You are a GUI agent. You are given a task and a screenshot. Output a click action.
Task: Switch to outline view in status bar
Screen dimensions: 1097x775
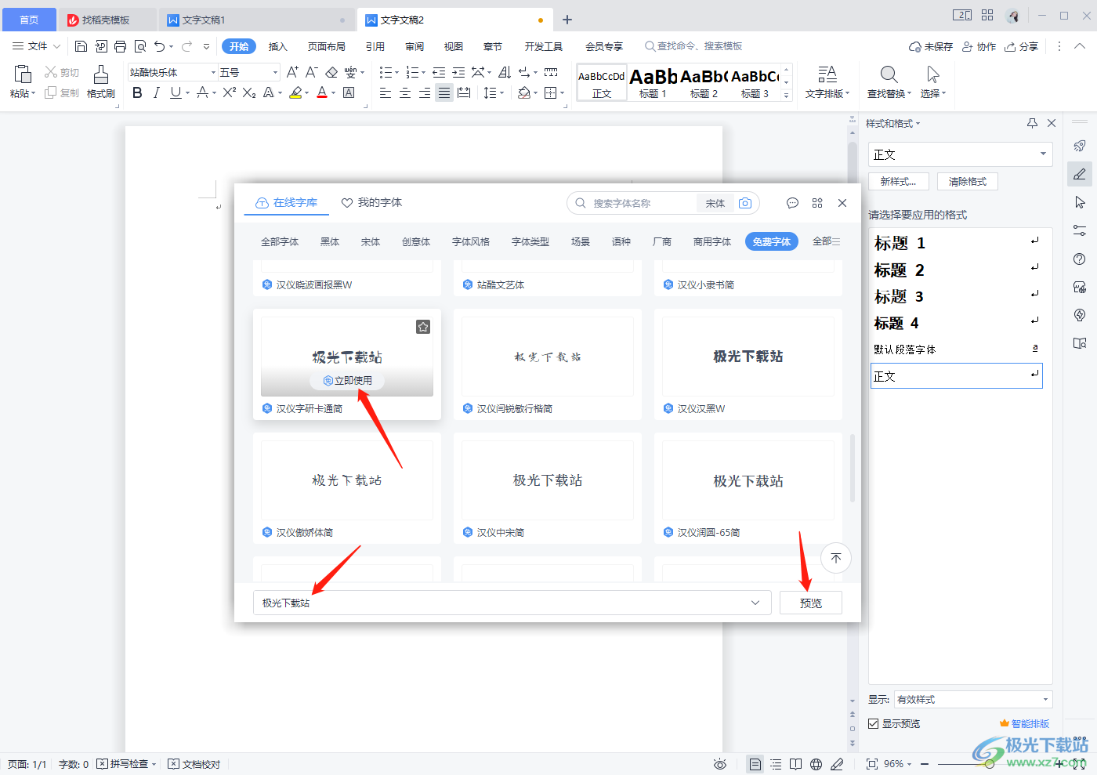776,764
